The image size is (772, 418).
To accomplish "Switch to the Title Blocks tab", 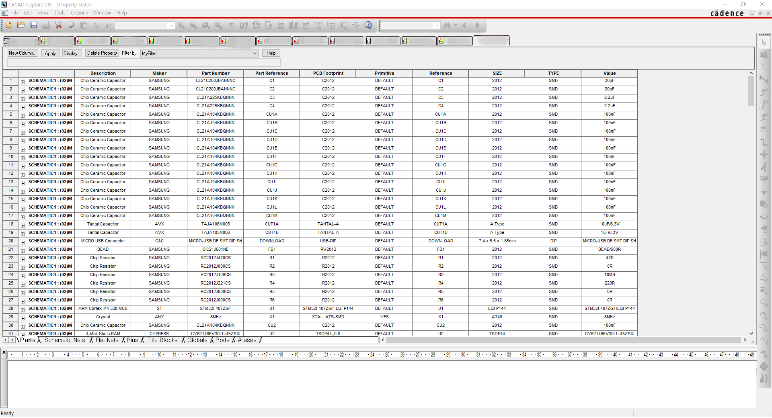I will (x=162, y=340).
